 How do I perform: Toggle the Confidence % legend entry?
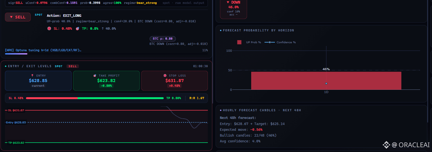point(280,42)
